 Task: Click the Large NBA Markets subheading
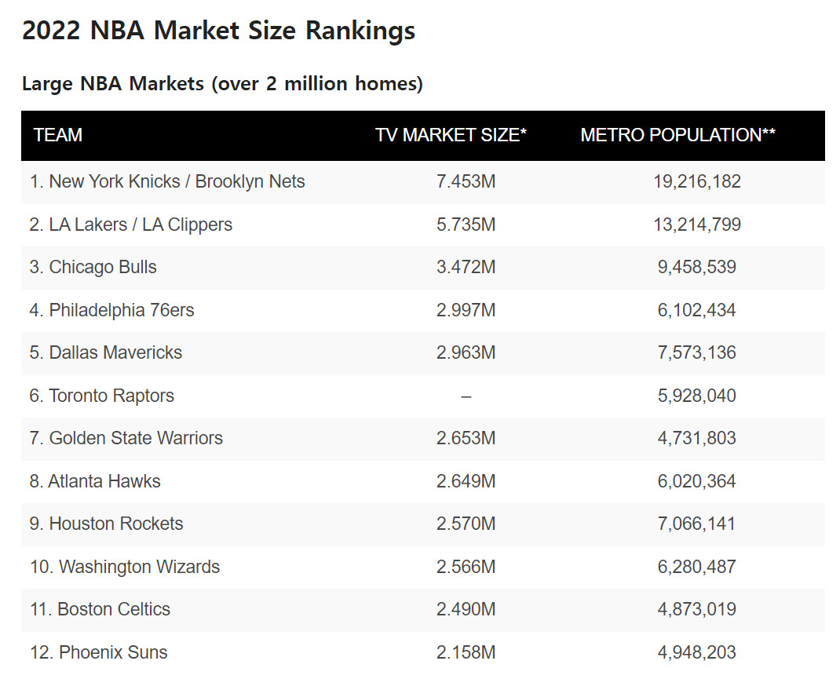pos(222,83)
